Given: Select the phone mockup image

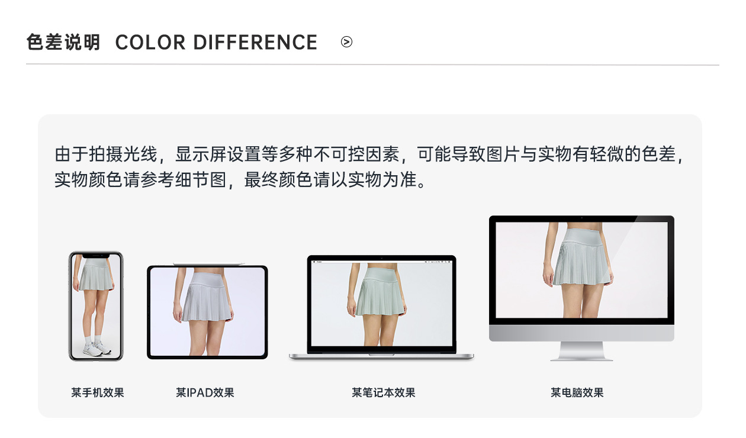Looking at the screenshot, I should (x=96, y=306).
